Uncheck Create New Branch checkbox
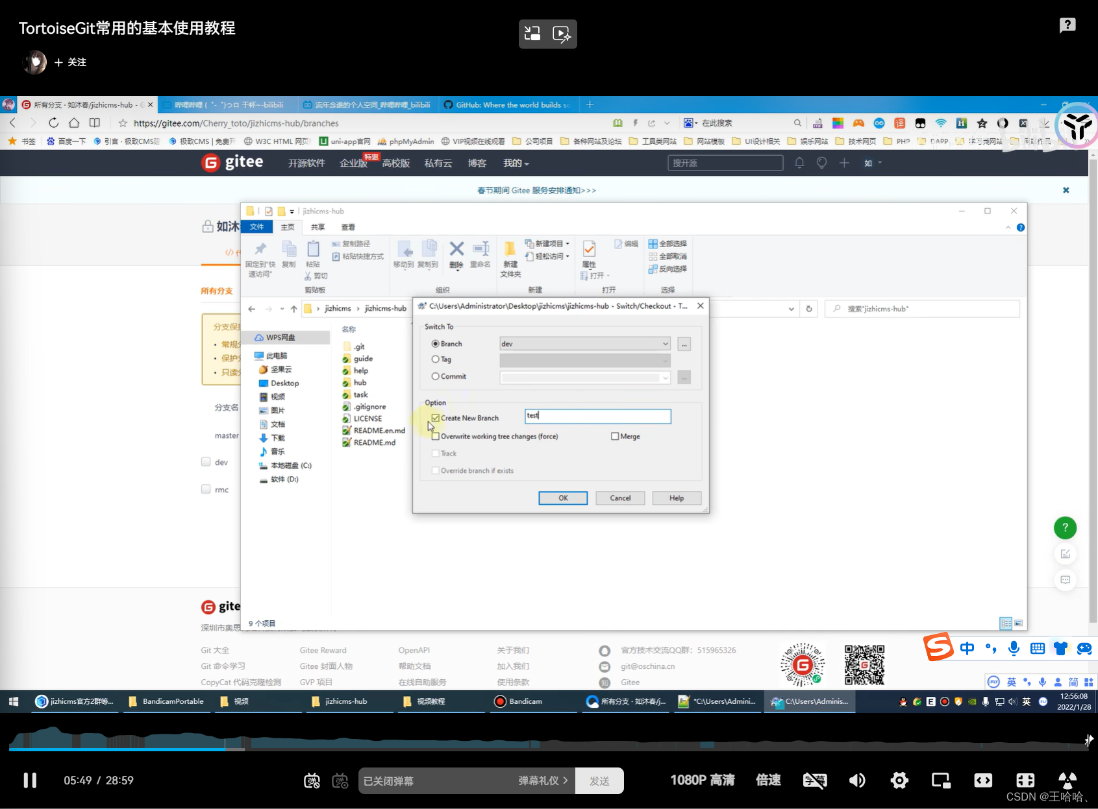Image resolution: width=1098 pixels, height=809 pixels. point(436,418)
